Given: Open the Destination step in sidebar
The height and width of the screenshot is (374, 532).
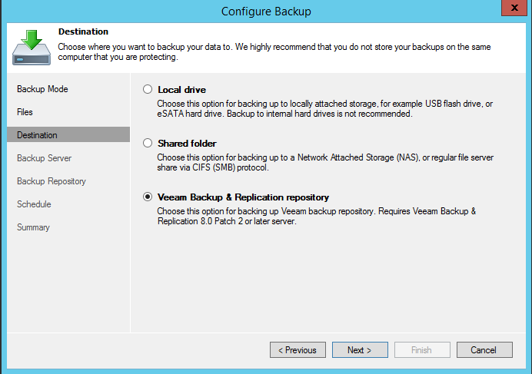Looking at the screenshot, I should point(68,134).
